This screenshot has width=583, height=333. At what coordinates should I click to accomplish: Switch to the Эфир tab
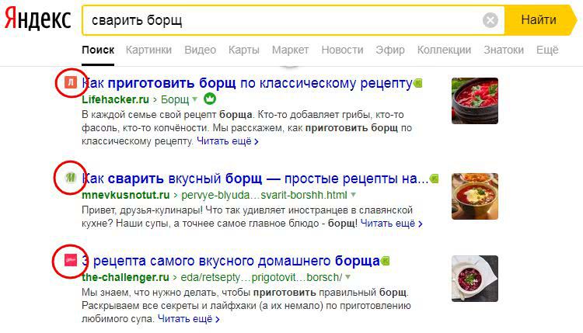point(390,50)
